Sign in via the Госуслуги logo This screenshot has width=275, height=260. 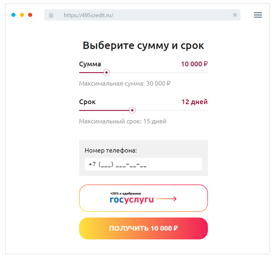[x=131, y=199]
